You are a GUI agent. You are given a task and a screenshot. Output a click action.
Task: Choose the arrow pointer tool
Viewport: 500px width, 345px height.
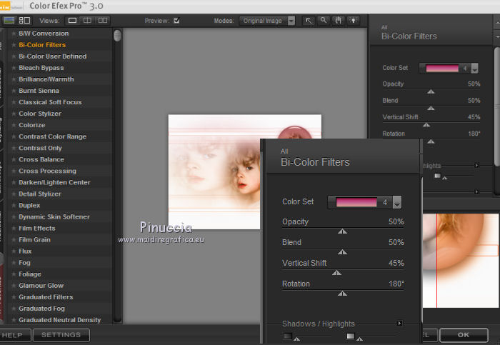point(309,21)
